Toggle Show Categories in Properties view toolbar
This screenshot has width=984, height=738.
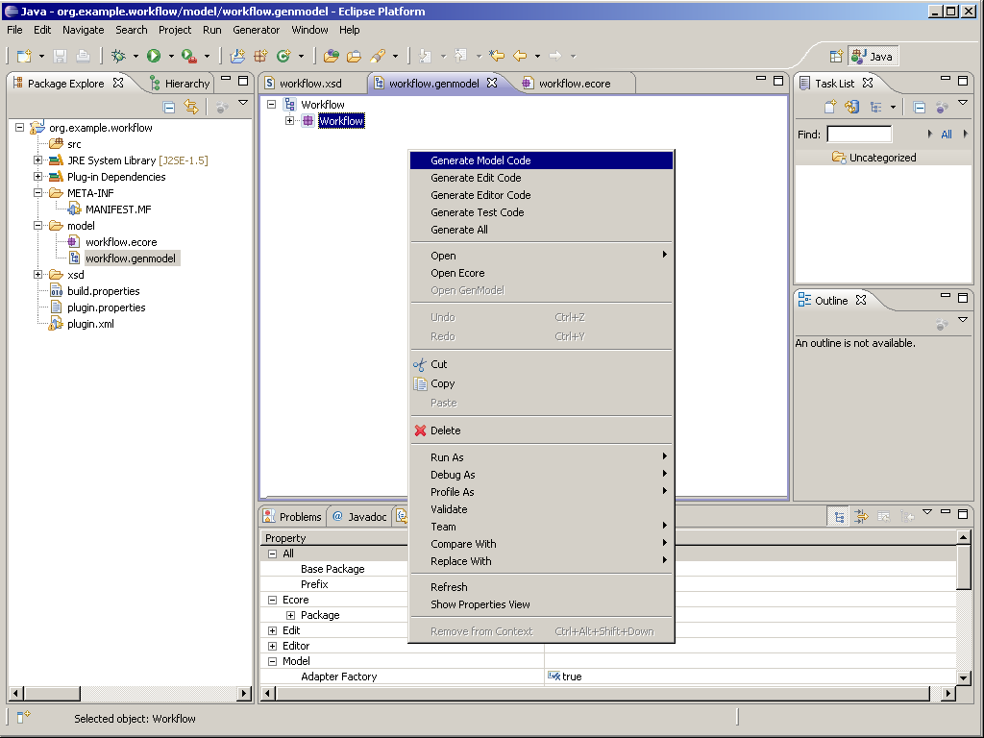coord(839,517)
